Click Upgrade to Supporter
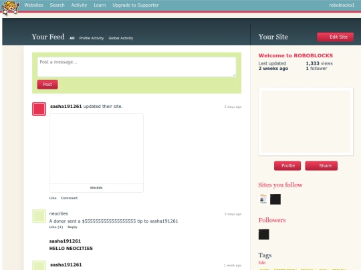Viewport: 361px width, 270px height. click(x=135, y=5)
